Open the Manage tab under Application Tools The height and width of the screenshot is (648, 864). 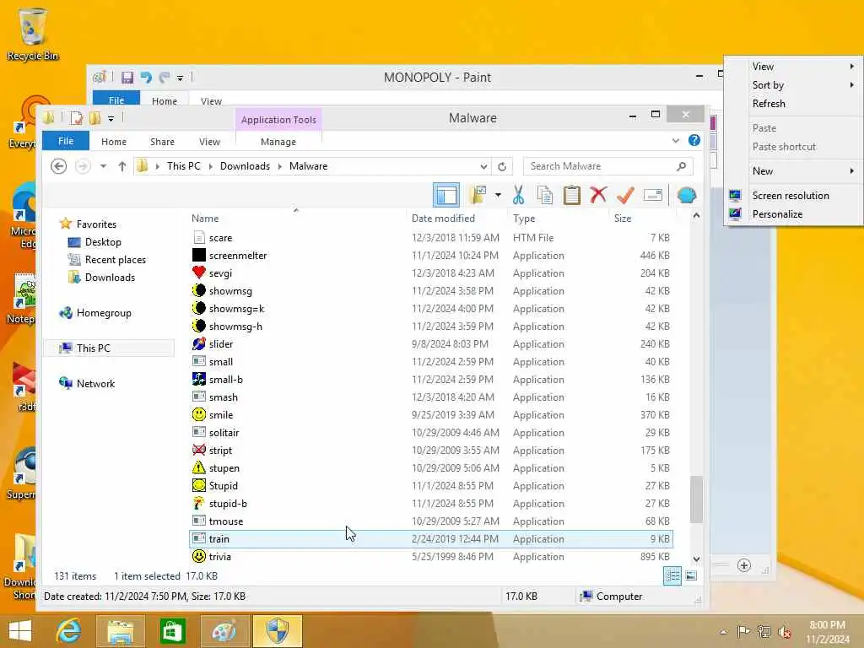[278, 142]
